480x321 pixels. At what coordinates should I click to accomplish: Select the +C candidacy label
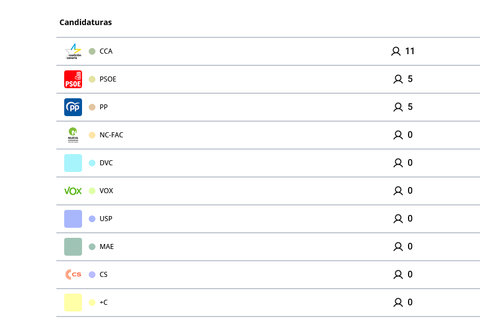click(x=103, y=303)
